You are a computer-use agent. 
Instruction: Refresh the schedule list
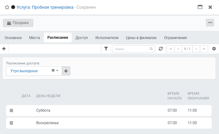pos(161,49)
